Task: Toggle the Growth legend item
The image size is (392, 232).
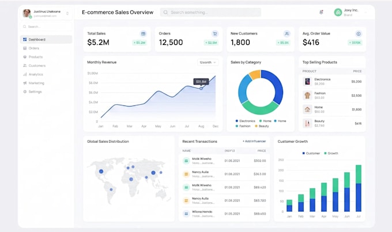Action: point(331,153)
